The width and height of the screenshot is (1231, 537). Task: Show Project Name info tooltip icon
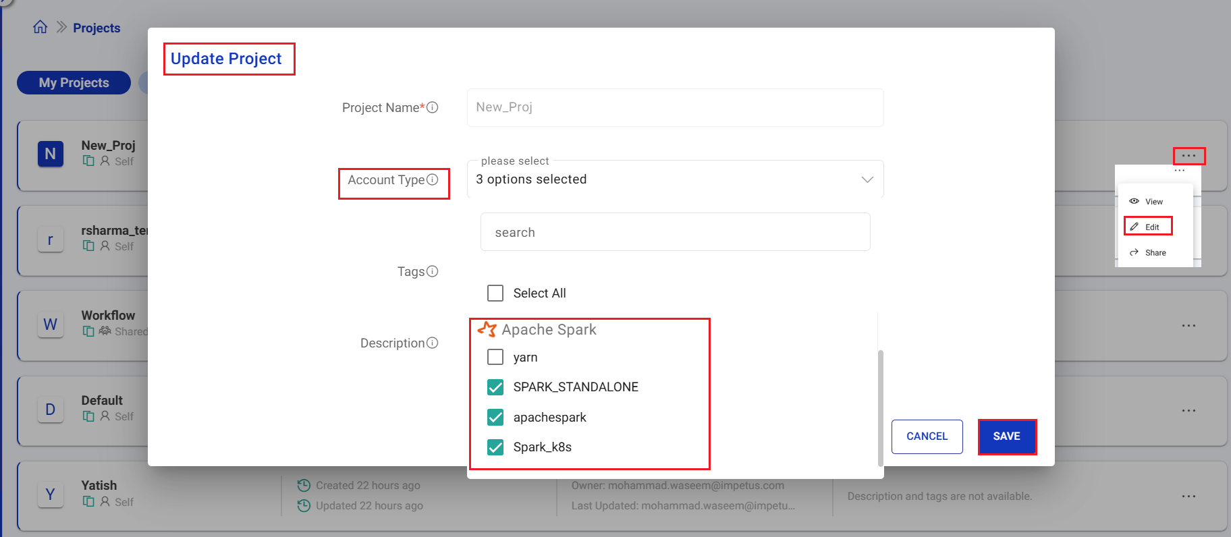pos(433,107)
